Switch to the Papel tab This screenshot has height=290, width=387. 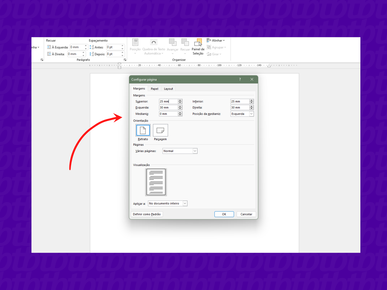[x=155, y=89]
